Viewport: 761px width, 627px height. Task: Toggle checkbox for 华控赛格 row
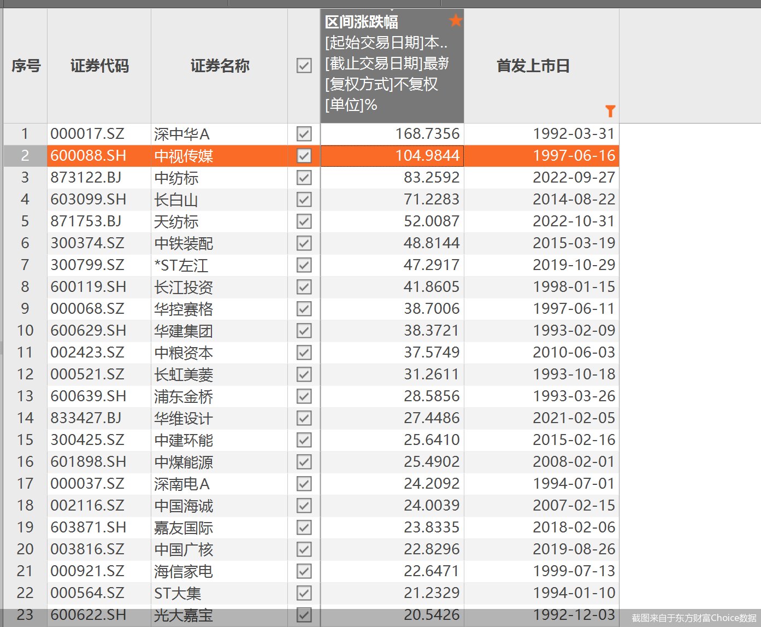point(304,309)
